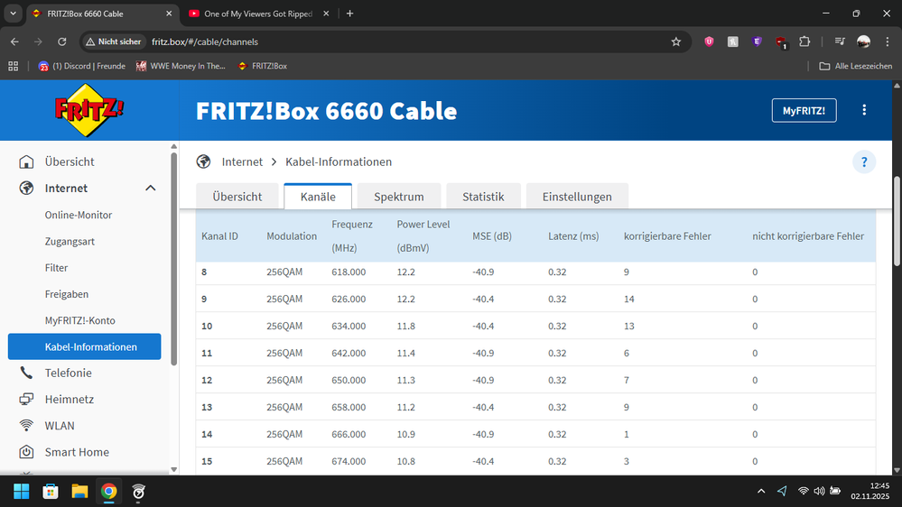Open MyFRITZ!-Konto in sidebar

(x=80, y=321)
